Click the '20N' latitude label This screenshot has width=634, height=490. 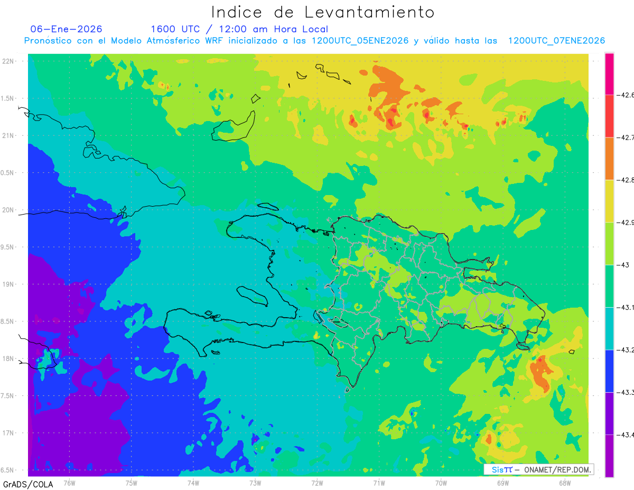(8, 210)
